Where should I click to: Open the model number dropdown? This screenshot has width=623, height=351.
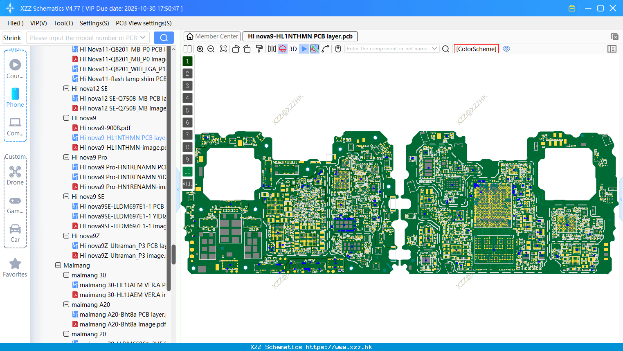tap(143, 38)
